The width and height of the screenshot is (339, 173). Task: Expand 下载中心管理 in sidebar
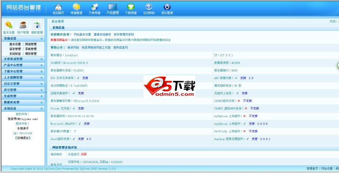click(x=23, y=71)
